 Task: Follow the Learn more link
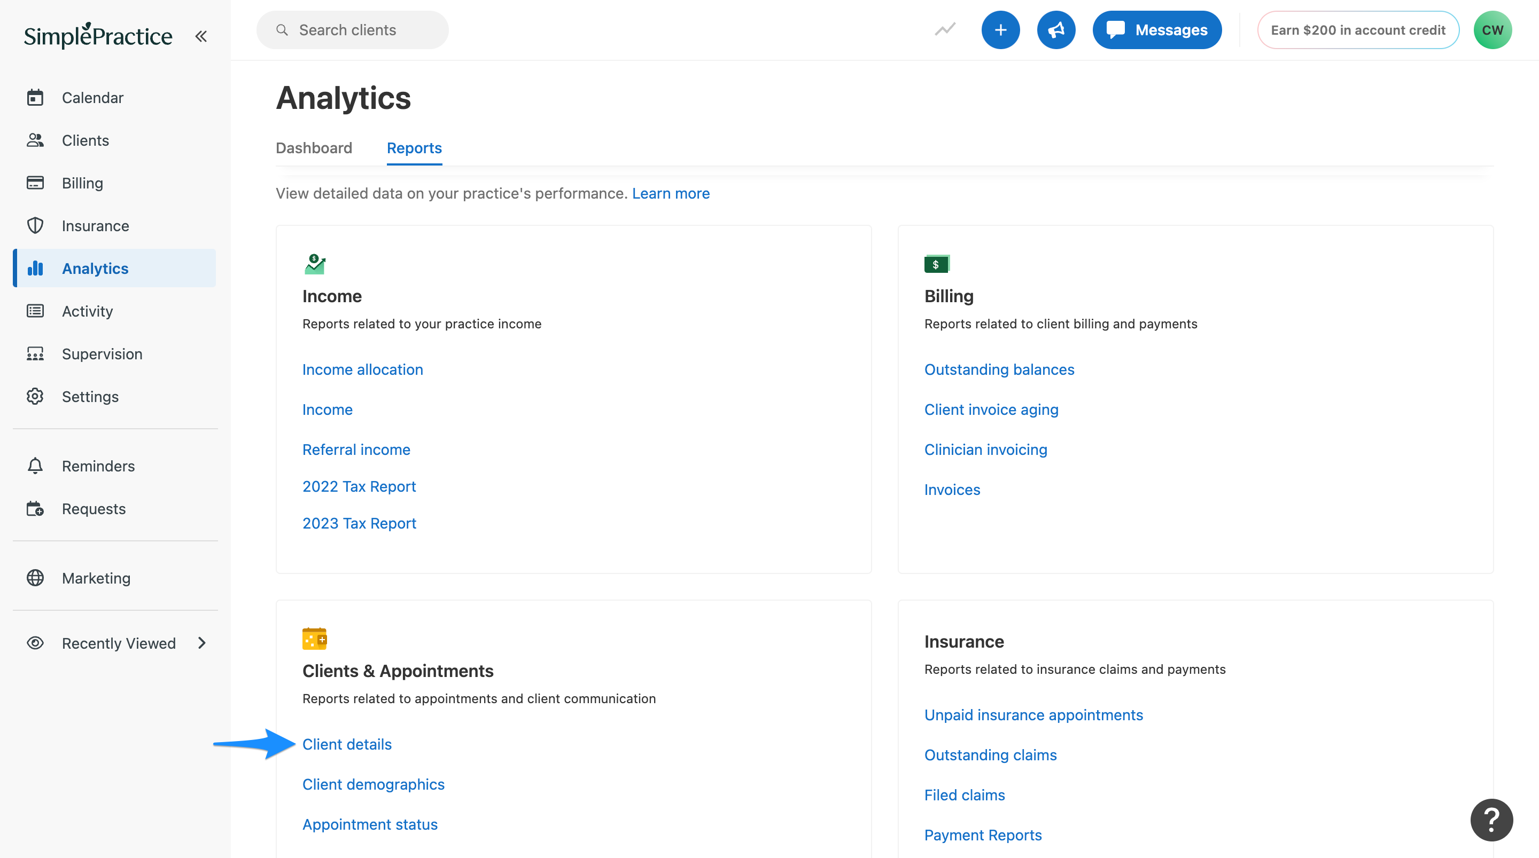pyautogui.click(x=670, y=193)
